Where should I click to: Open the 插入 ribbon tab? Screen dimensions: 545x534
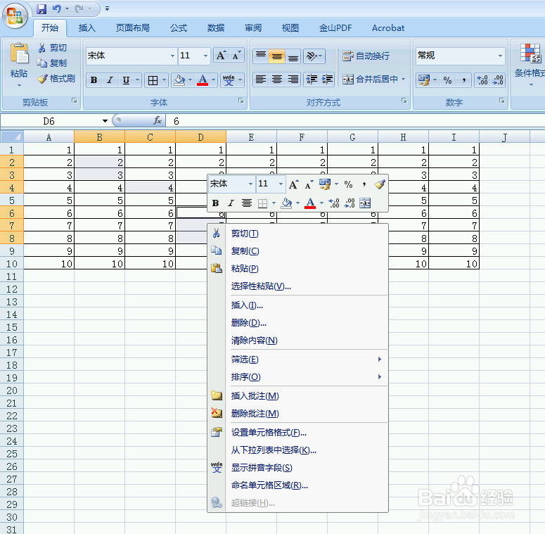point(87,28)
